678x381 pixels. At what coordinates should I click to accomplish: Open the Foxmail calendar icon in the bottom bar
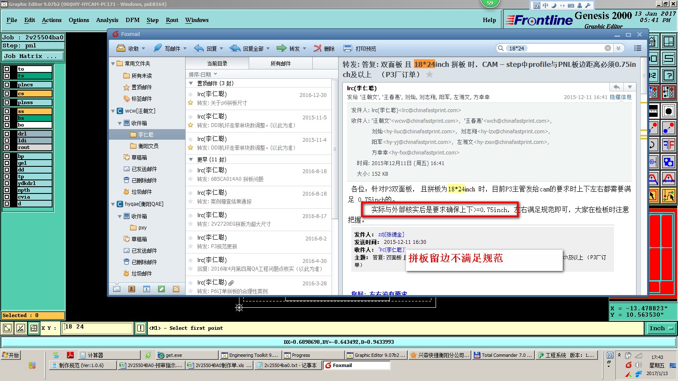(147, 289)
